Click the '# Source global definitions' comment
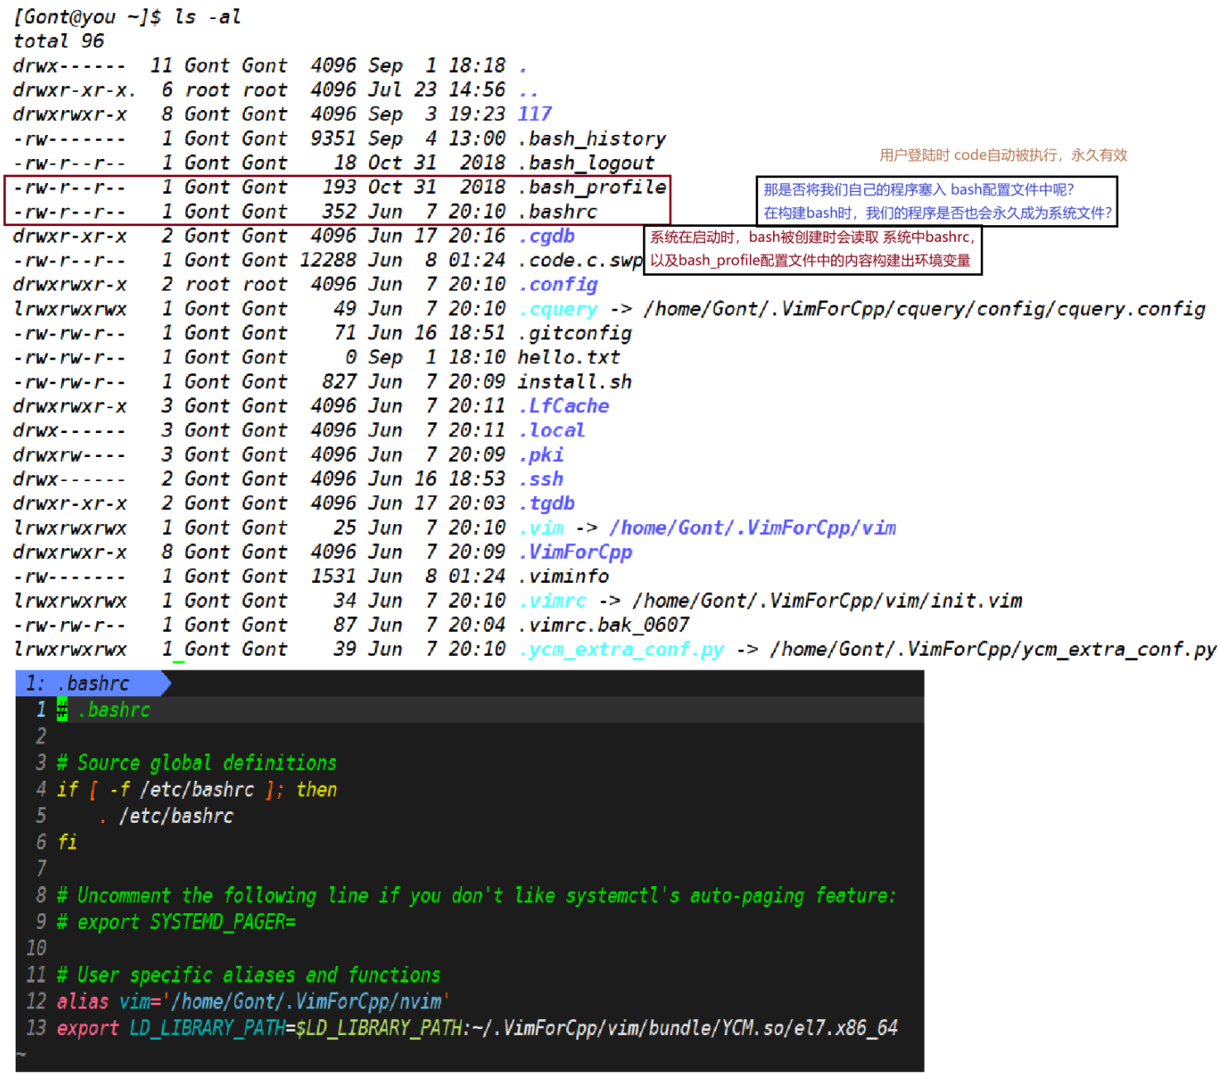The width and height of the screenshot is (1220, 1073). pyautogui.click(x=197, y=763)
